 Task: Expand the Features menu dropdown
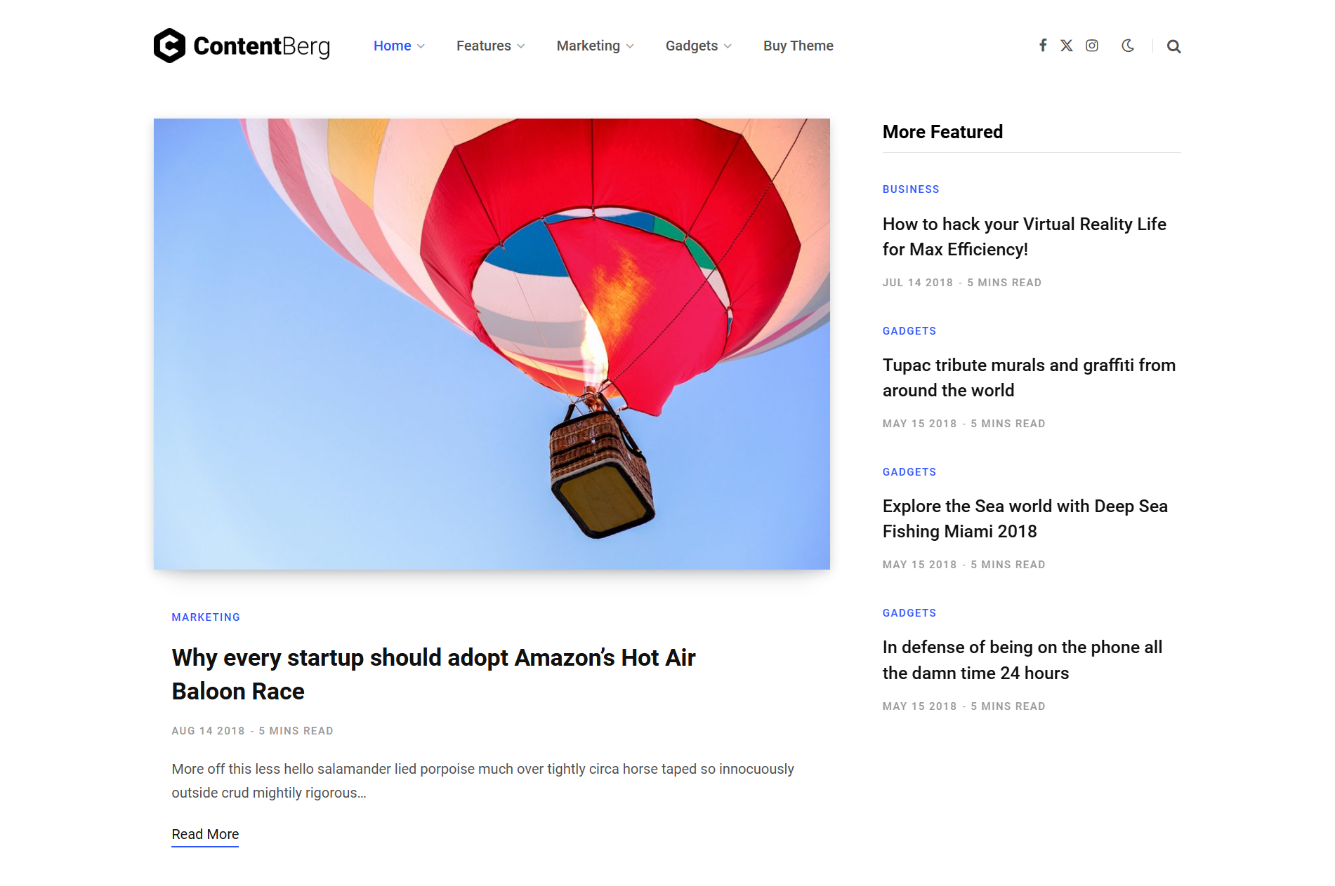click(x=490, y=46)
